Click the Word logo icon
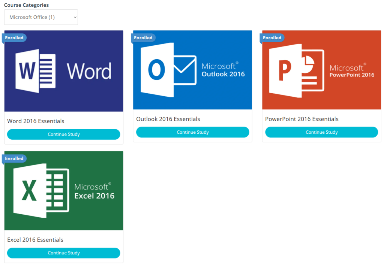The width and height of the screenshot is (384, 266). tap(36, 71)
